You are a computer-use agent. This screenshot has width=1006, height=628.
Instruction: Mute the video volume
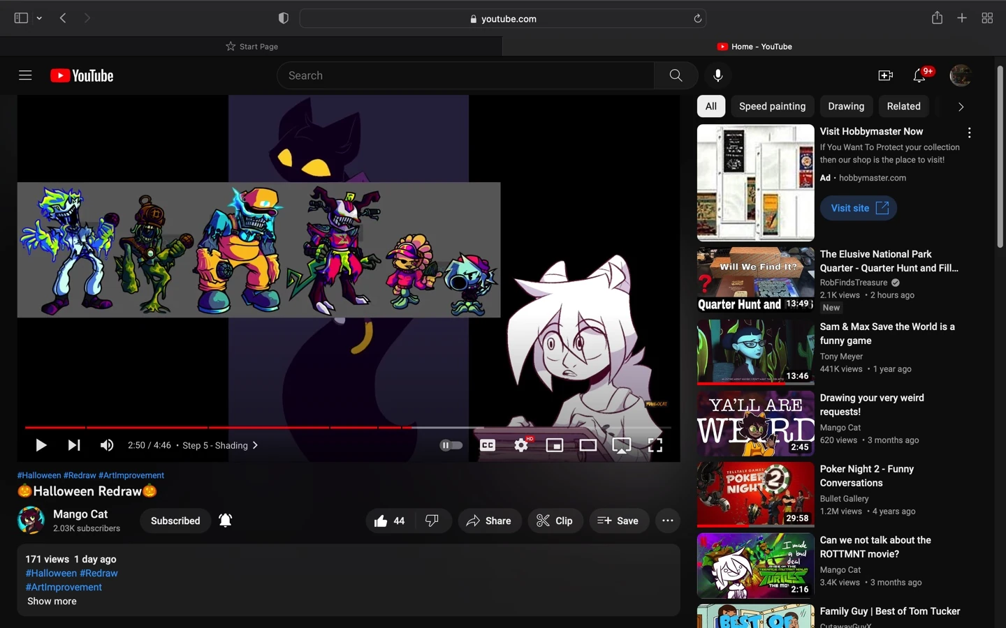tap(107, 445)
